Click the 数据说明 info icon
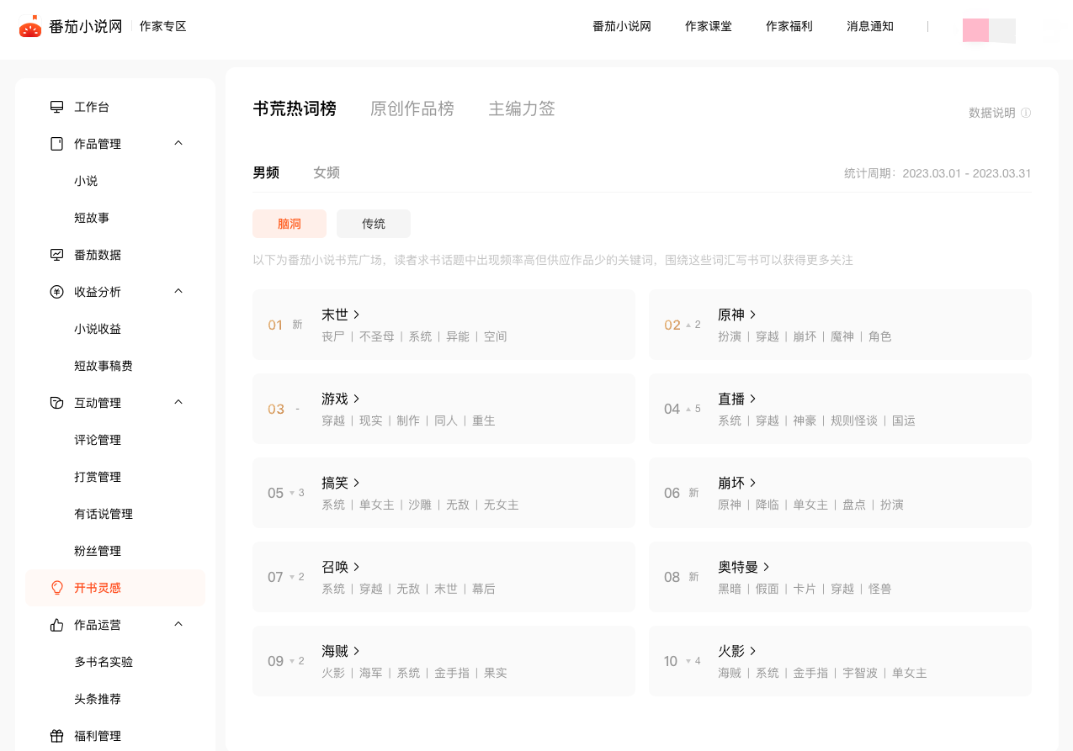The height and width of the screenshot is (751, 1073). [x=1026, y=113]
